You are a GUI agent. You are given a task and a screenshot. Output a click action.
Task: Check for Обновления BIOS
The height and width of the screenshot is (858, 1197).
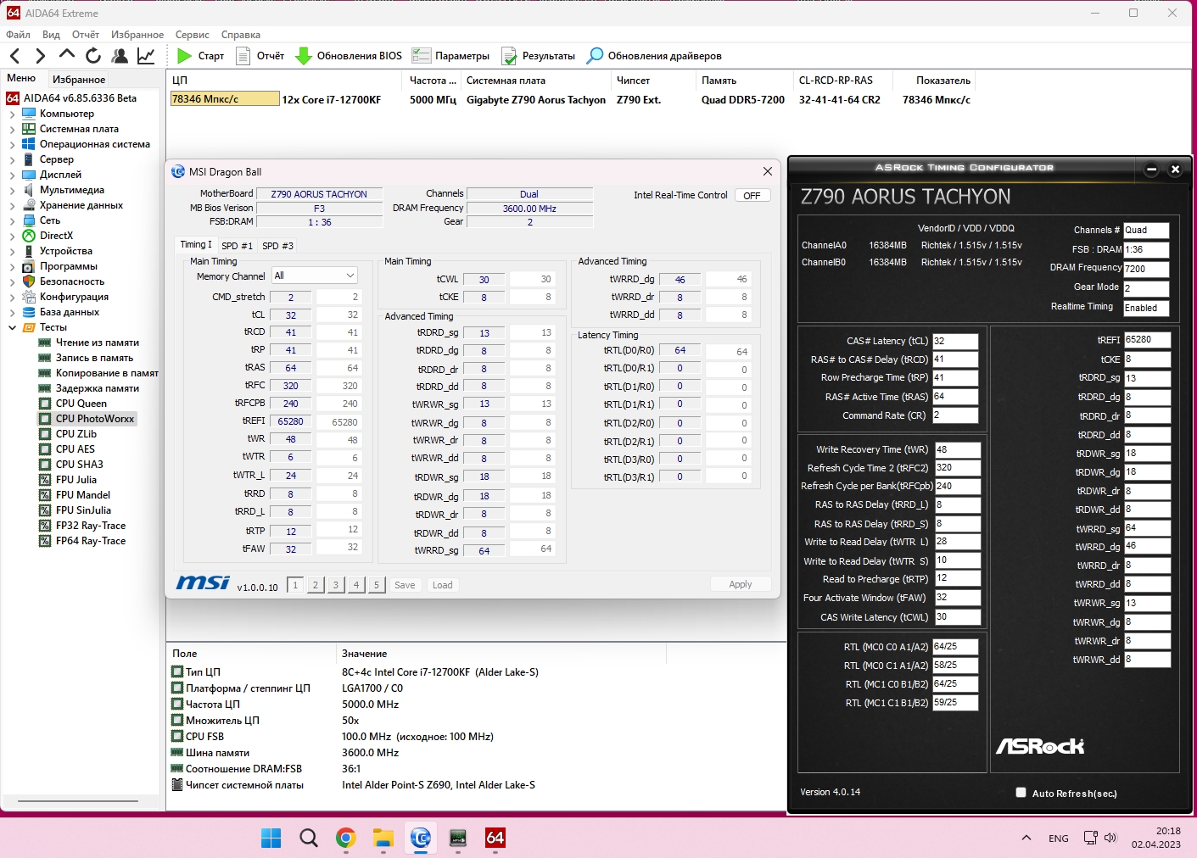coord(349,56)
